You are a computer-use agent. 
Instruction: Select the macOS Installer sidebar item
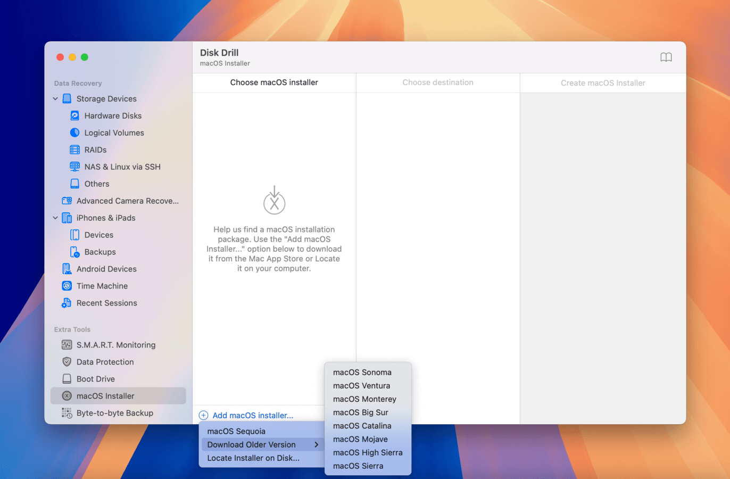[x=118, y=396]
